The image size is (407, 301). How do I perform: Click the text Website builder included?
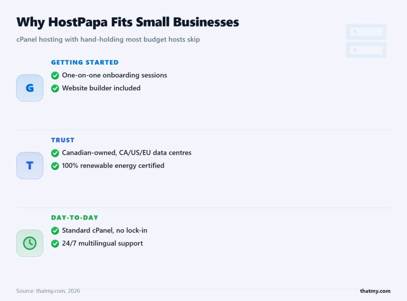point(101,88)
